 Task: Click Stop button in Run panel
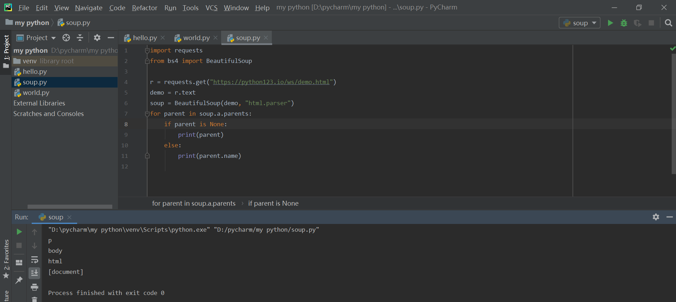19,245
